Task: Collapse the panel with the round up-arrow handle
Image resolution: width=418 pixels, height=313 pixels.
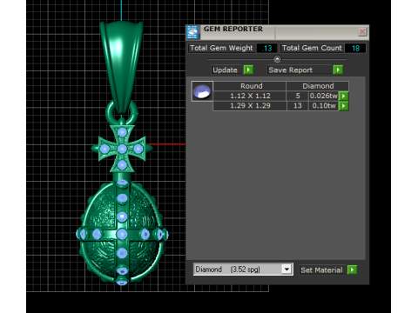Action: pyautogui.click(x=277, y=59)
